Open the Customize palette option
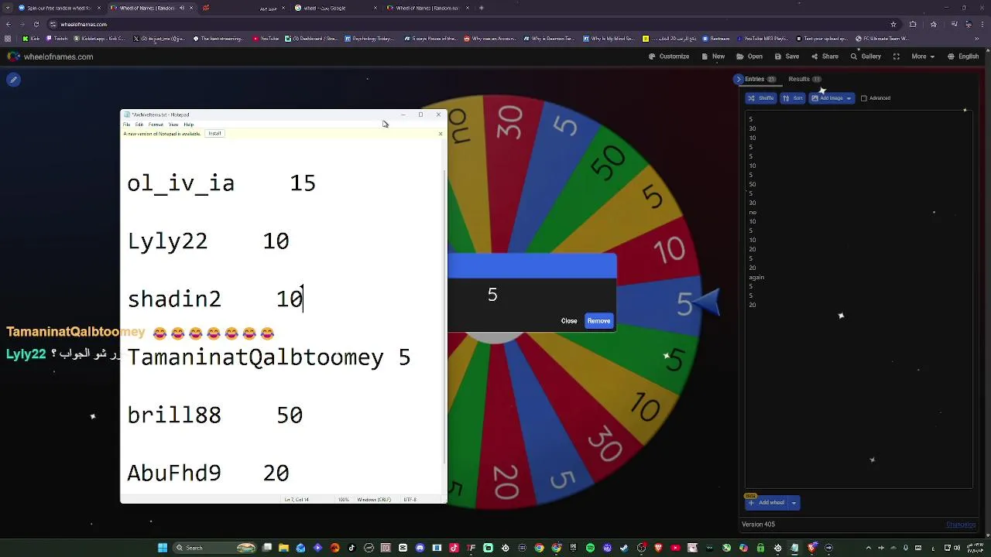Screen dimensions: 991x557 coord(669,56)
